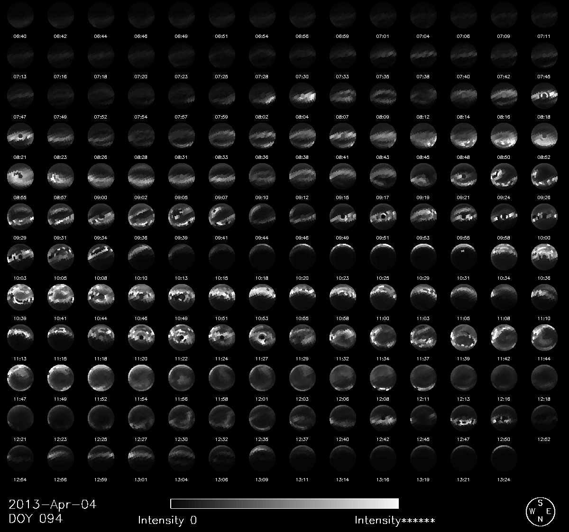
Task: Click the 2013-Apr-04 date label
Action: (52, 504)
